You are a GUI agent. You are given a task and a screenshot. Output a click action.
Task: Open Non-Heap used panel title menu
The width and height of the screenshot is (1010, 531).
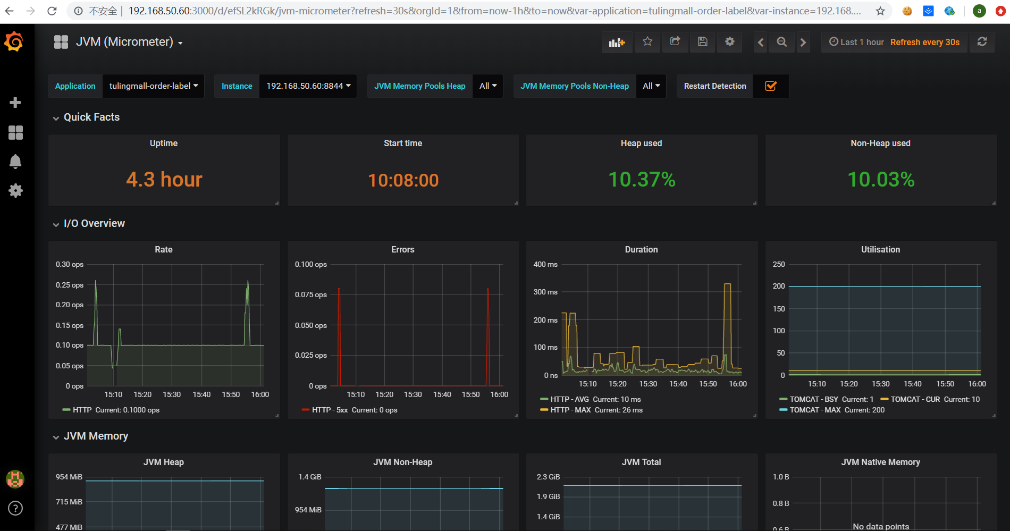click(880, 143)
